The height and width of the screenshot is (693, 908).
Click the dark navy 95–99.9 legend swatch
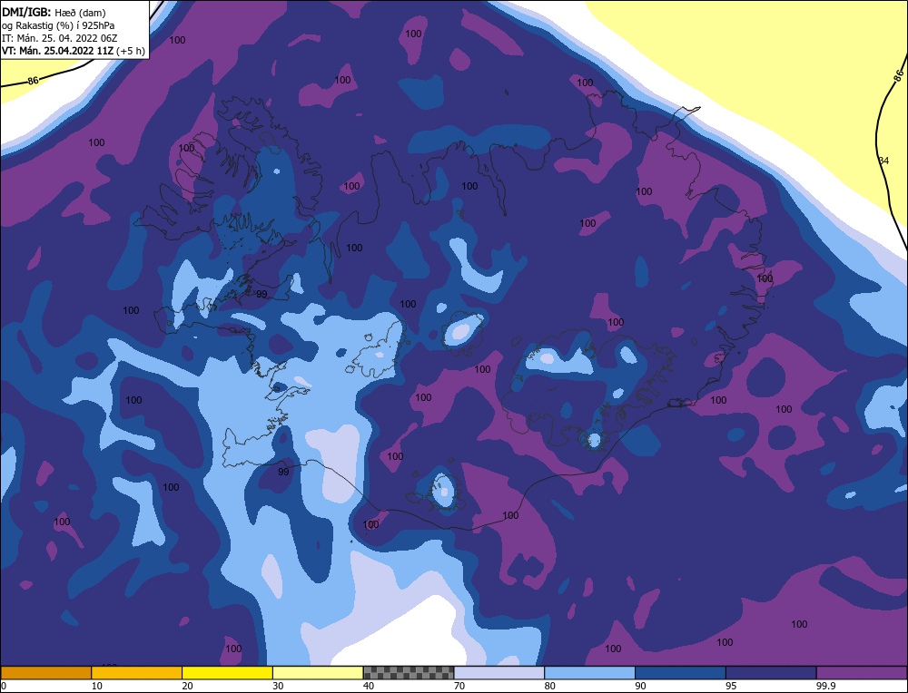tap(771, 673)
